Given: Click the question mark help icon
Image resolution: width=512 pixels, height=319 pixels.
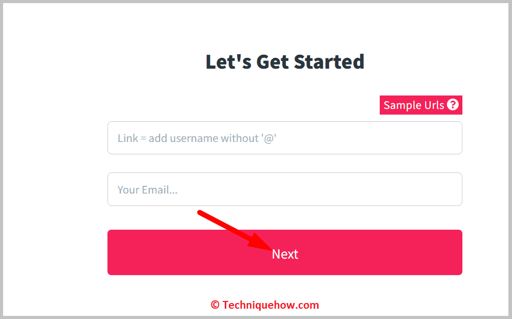Looking at the screenshot, I should 453,105.
